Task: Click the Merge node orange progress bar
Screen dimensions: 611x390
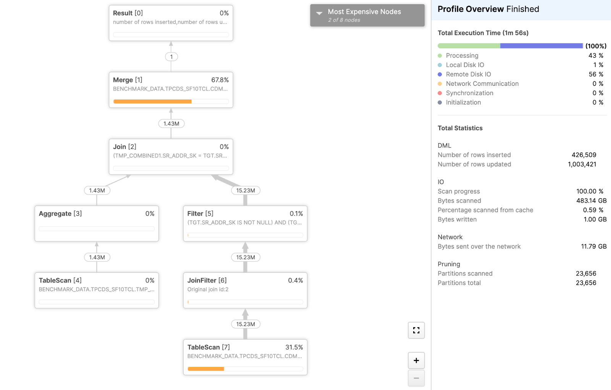Action: tap(152, 102)
